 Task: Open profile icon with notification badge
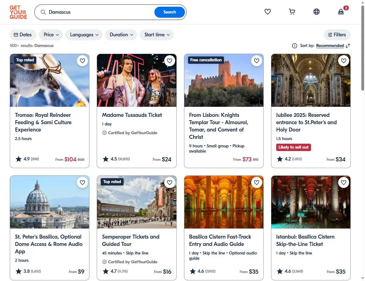341,12
